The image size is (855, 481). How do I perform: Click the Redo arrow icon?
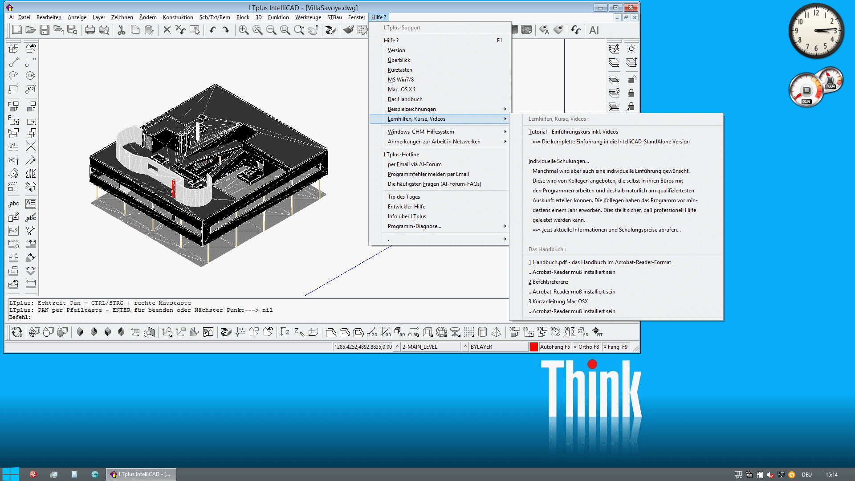tap(226, 30)
